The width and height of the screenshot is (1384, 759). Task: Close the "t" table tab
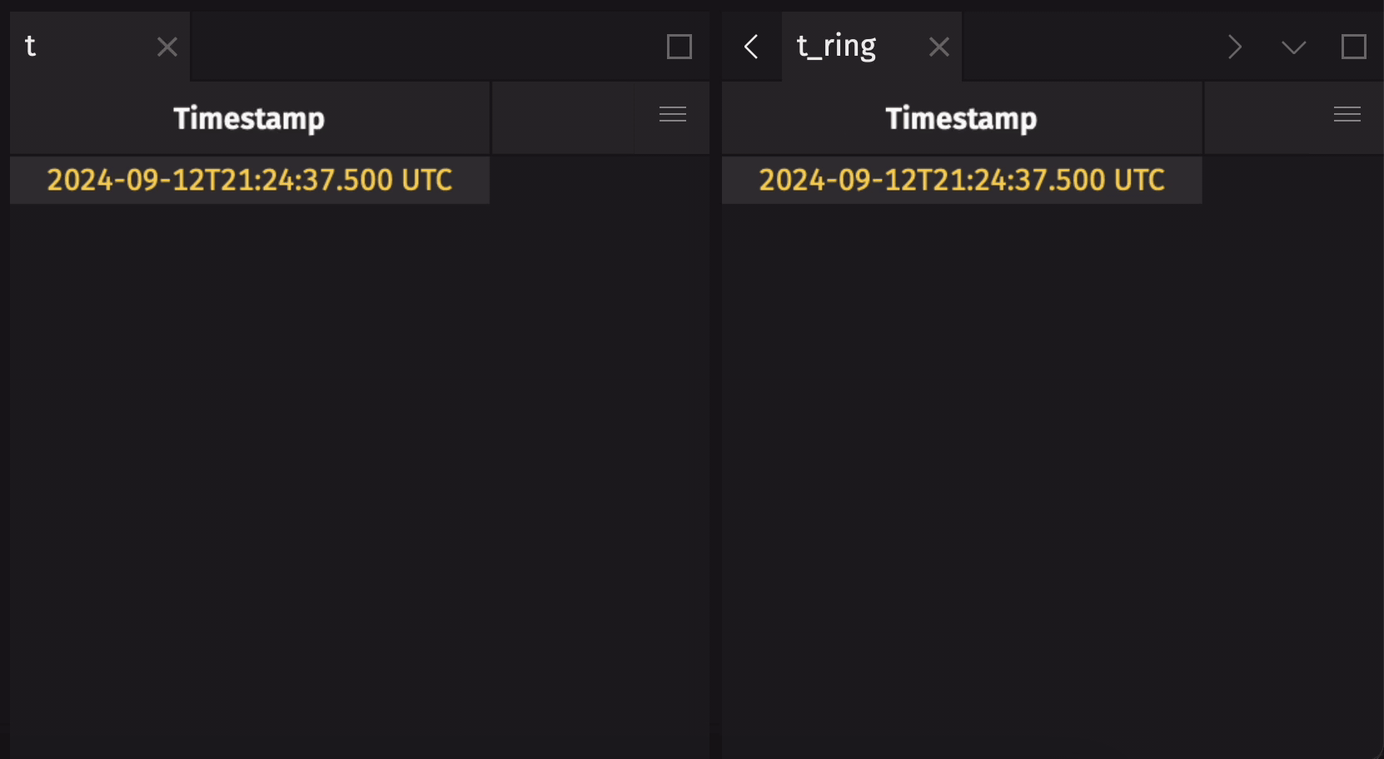pos(167,47)
